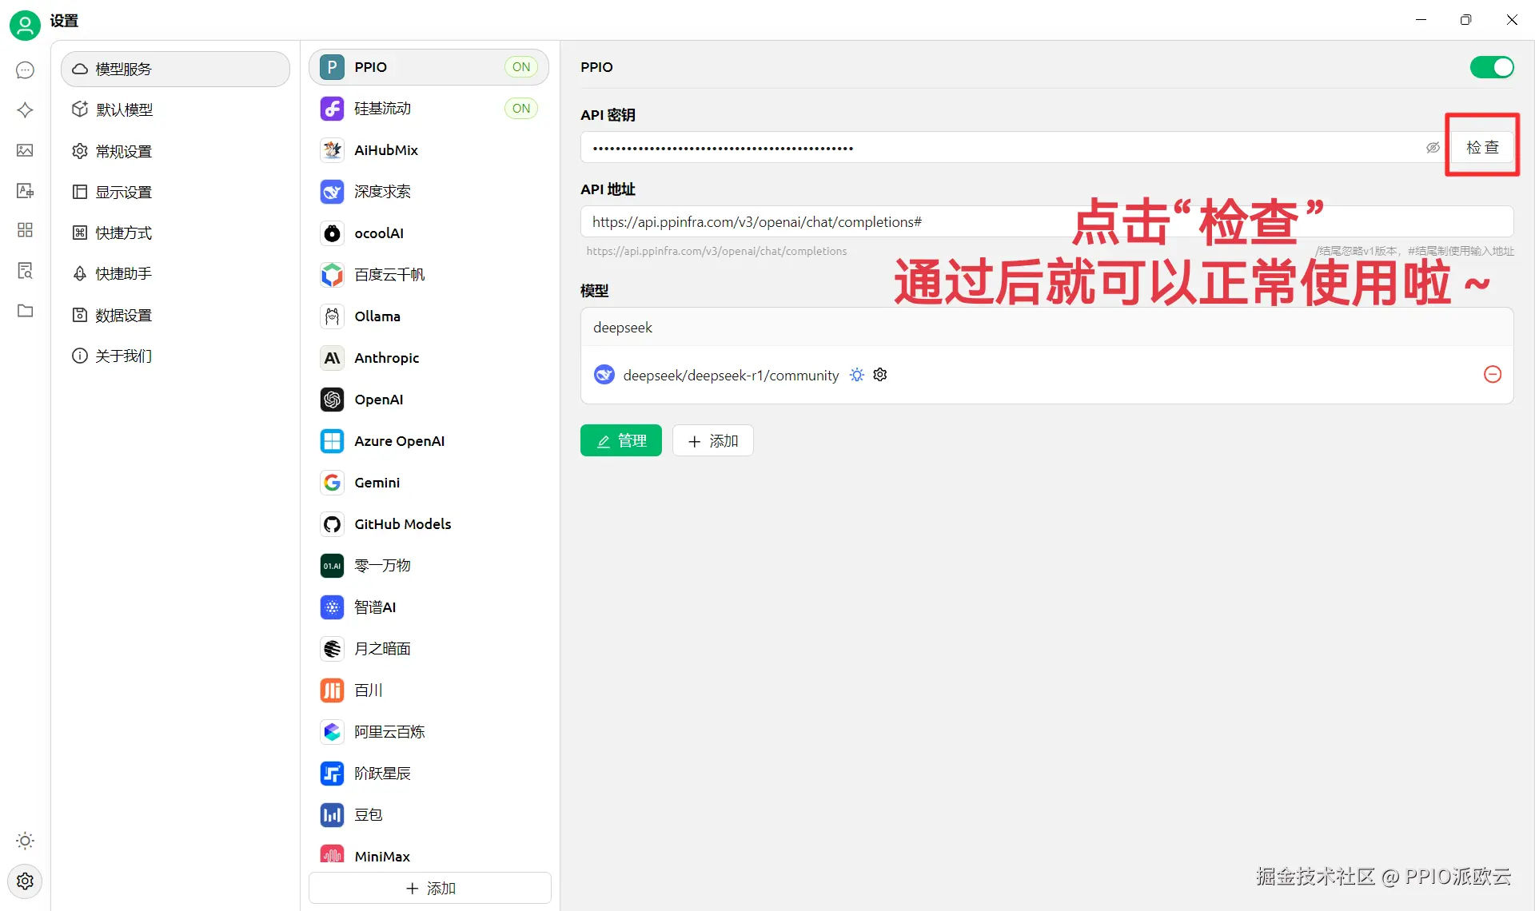Screen dimensions: 1535x911
Task: Open the mini apps grid icon
Action: (25, 230)
